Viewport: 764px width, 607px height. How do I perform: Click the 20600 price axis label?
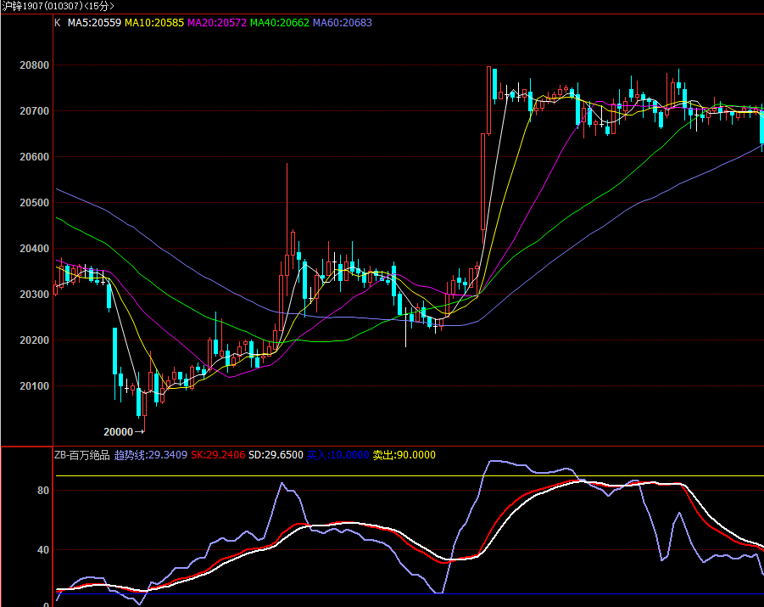tap(34, 157)
